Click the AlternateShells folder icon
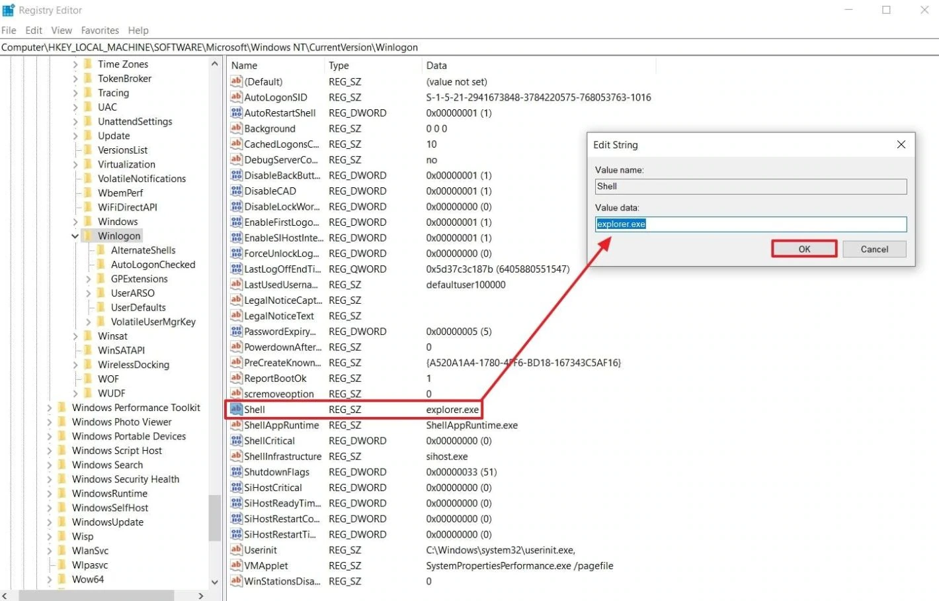Screen dimensions: 939x601 pyautogui.click(x=101, y=250)
